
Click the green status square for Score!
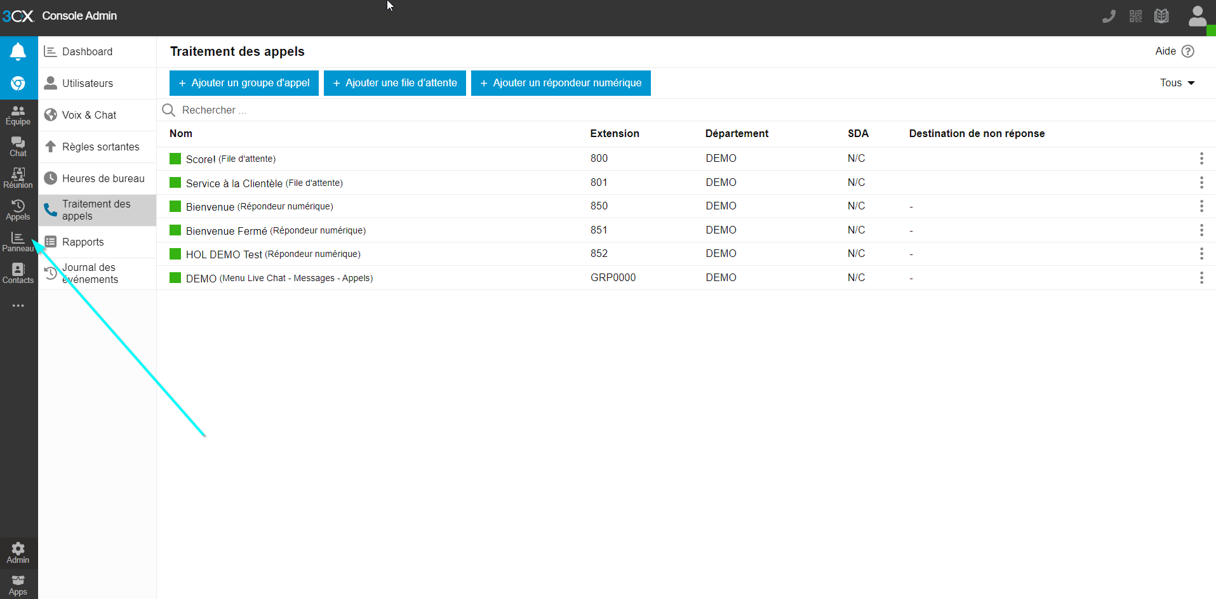pos(175,159)
